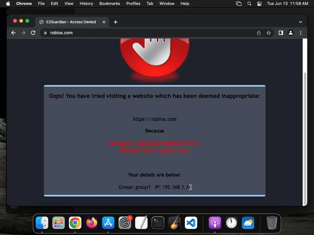
Task: Open Finder from the Dock
Action: click(42, 223)
